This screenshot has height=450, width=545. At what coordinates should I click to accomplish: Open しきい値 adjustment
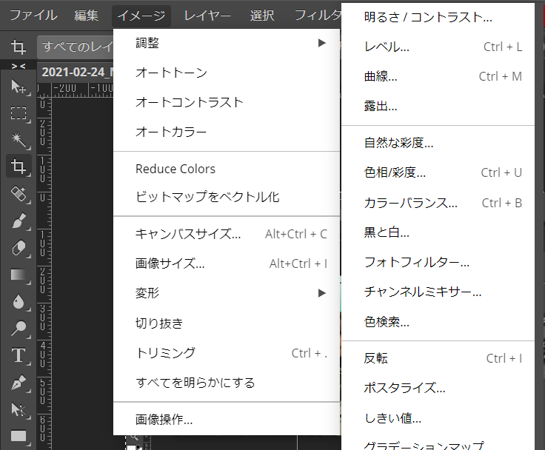point(438,417)
